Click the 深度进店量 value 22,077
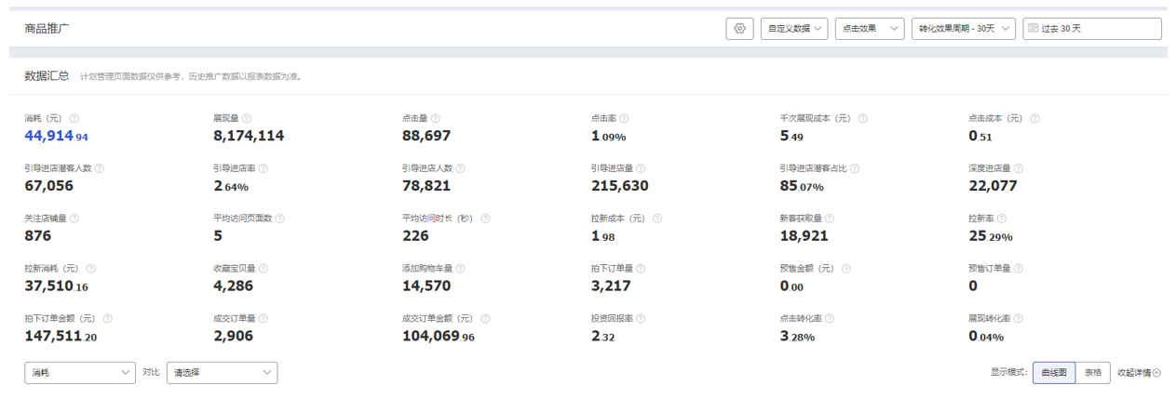The height and width of the screenshot is (412, 1176). pyautogui.click(x=993, y=186)
